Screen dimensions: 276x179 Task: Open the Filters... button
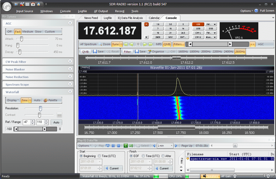pyautogui.click(x=179, y=44)
